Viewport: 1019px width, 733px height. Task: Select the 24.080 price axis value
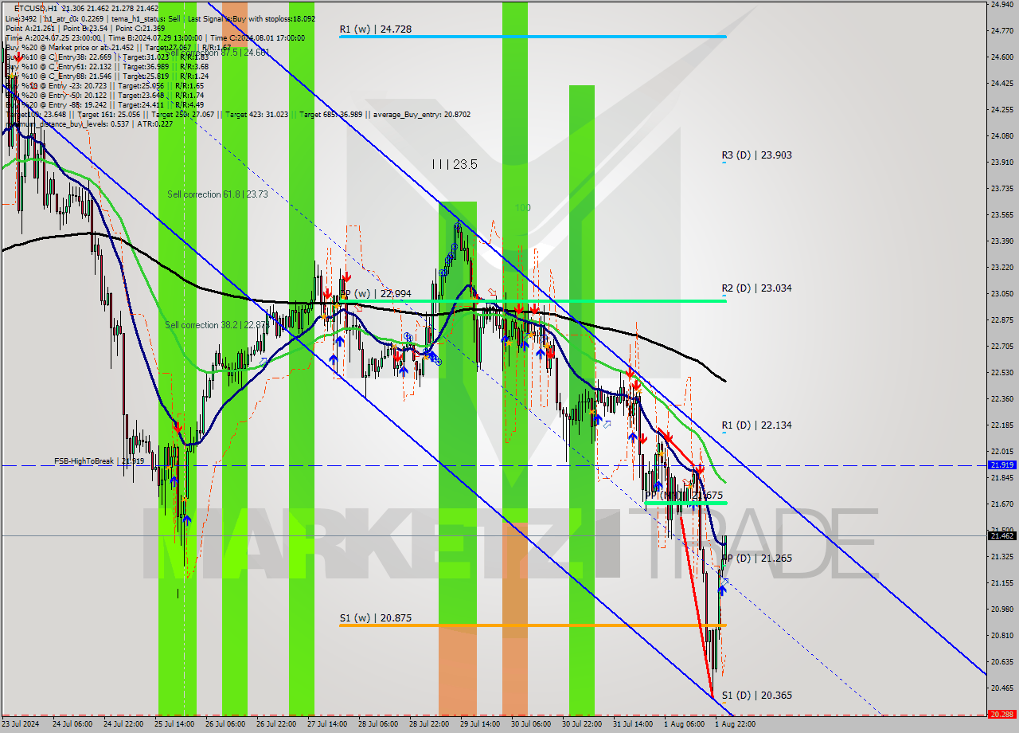click(1001, 136)
